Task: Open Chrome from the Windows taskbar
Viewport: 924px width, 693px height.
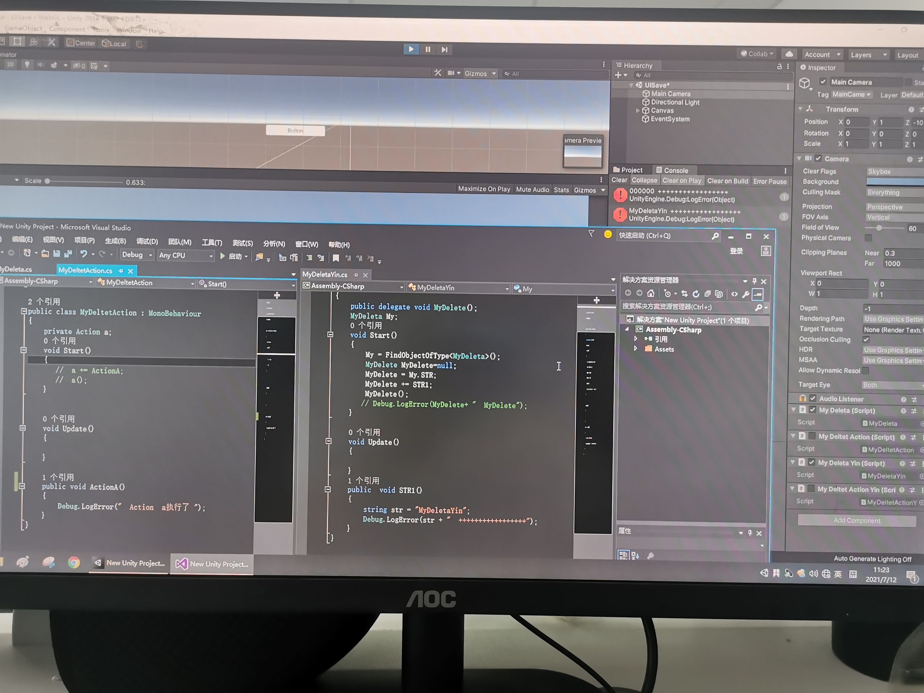Action: tap(74, 563)
